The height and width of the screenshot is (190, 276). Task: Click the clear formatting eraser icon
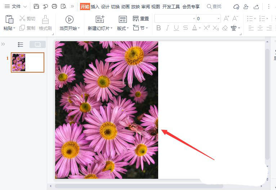[225, 28]
